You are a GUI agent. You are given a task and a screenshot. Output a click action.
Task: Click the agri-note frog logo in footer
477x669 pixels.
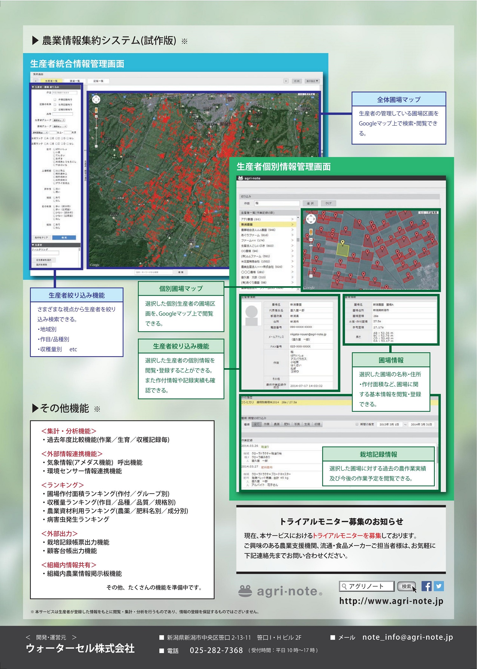click(245, 591)
